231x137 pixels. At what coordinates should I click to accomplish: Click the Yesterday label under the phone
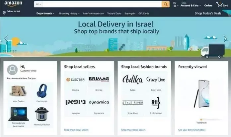click(201, 122)
